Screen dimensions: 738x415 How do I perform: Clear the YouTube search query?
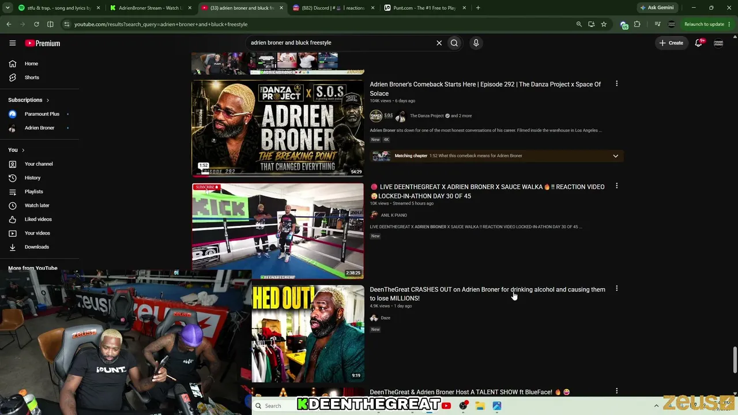click(439, 43)
